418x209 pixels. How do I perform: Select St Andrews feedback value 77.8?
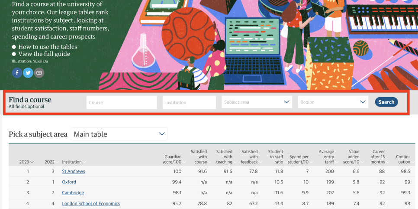[253, 171]
